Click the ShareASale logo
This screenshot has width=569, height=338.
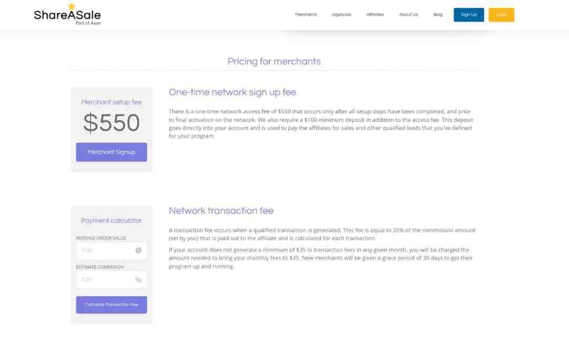click(x=67, y=15)
